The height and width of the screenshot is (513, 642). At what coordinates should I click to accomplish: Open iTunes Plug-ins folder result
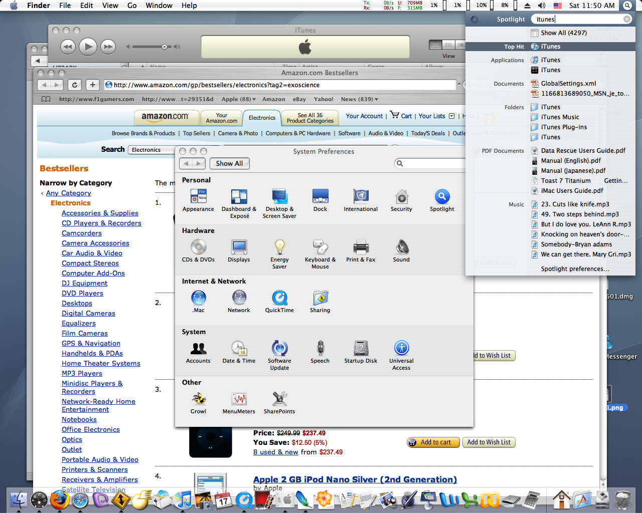pos(564,127)
